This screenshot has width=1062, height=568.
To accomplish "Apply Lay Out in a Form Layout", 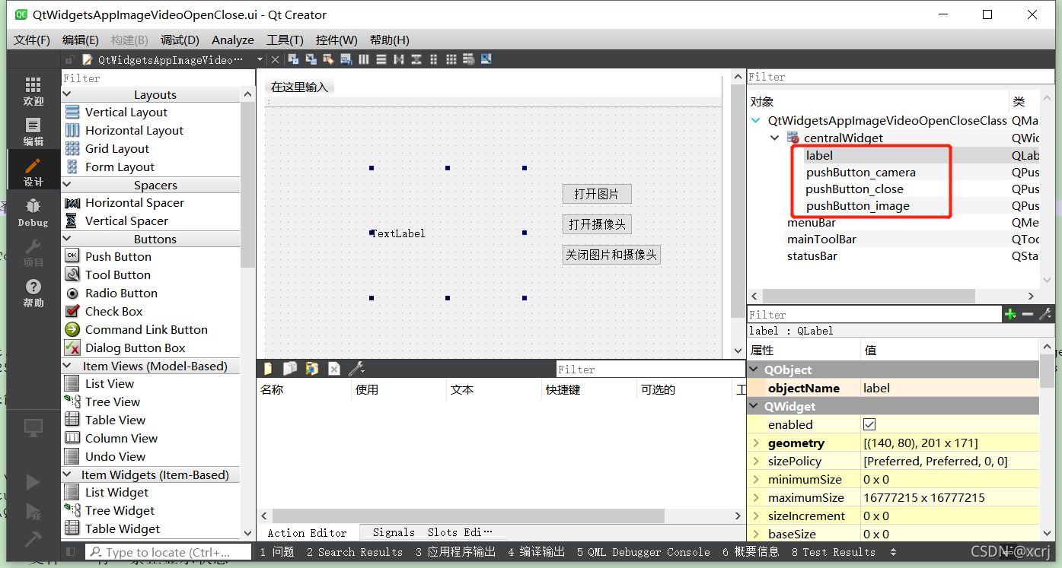I will pos(434,59).
